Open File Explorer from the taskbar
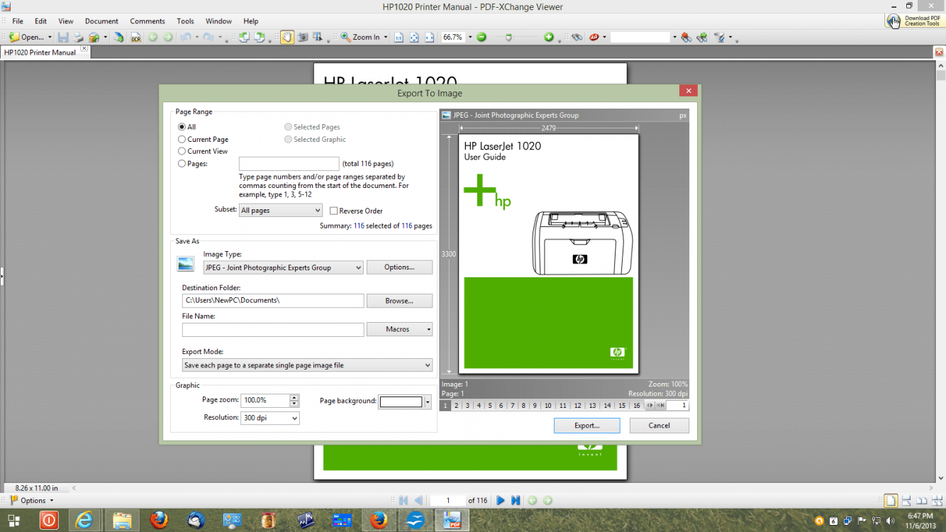Viewport: 946px width, 532px height. pyautogui.click(x=122, y=520)
